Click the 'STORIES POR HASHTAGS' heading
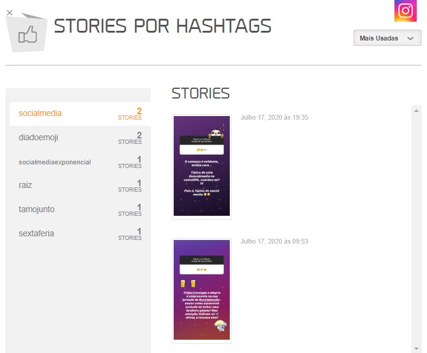This screenshot has width=427, height=353. pos(163,26)
